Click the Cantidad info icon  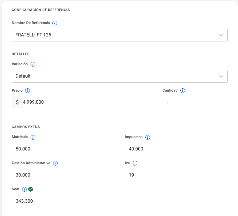tap(183, 91)
